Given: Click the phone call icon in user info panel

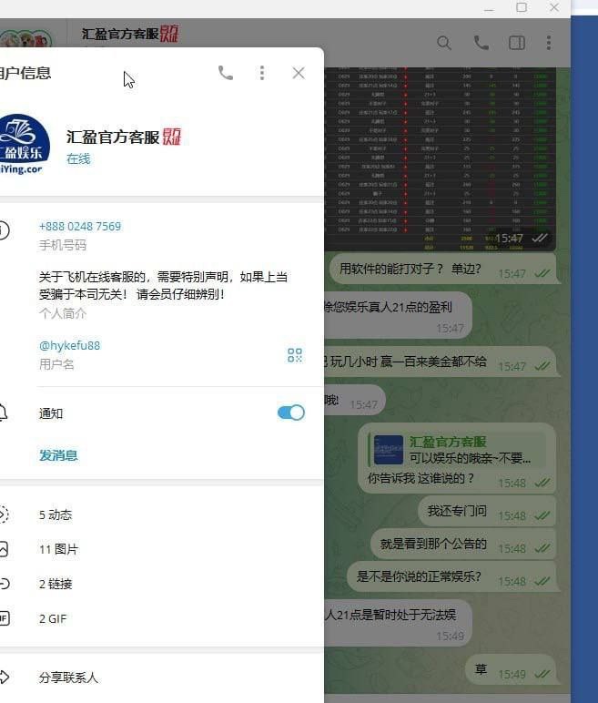Looking at the screenshot, I should point(226,73).
